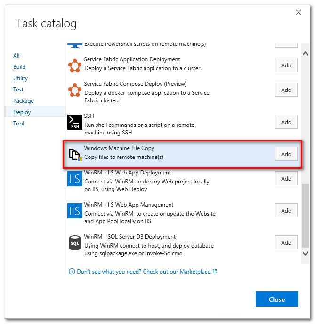Add WinRM SQL Server DB Deployment task

pyautogui.click(x=286, y=242)
